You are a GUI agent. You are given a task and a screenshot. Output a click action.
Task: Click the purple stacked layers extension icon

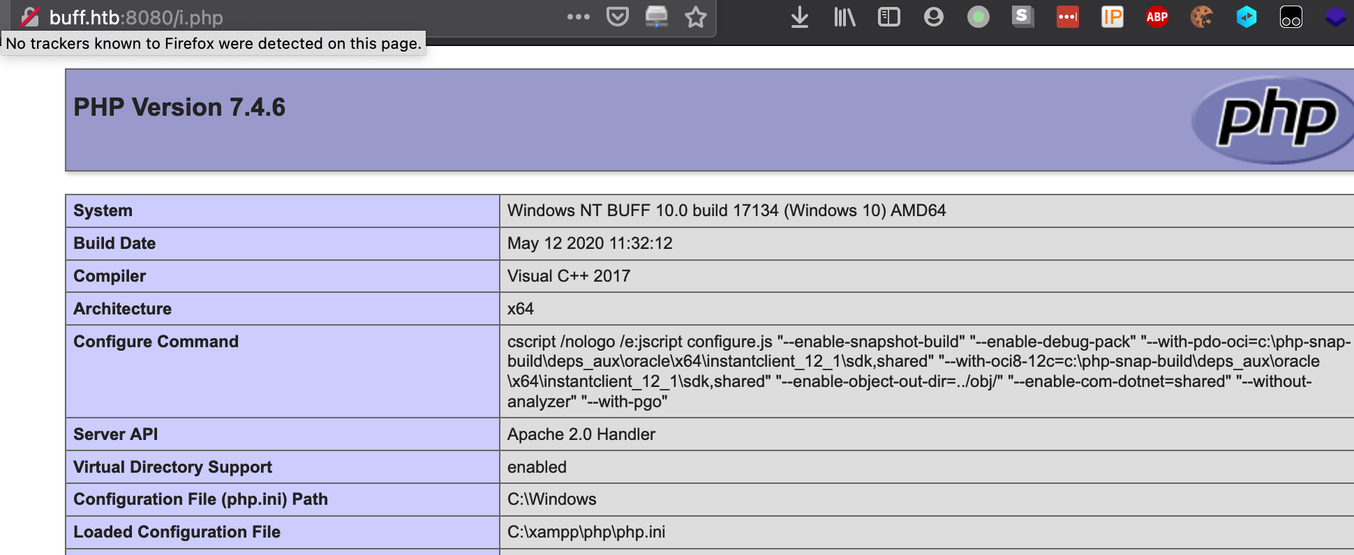(1336, 17)
